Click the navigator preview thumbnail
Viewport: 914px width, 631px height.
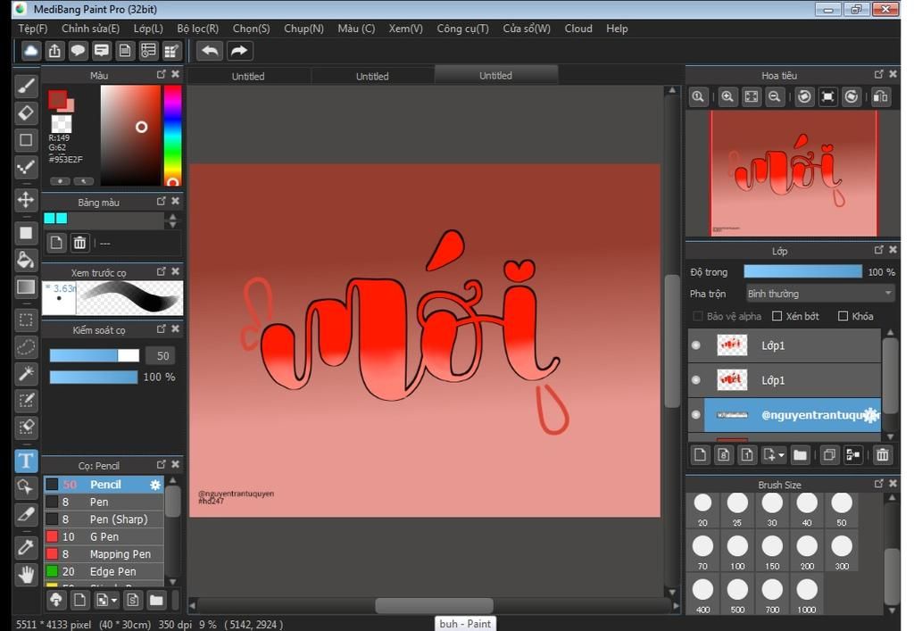(x=794, y=173)
